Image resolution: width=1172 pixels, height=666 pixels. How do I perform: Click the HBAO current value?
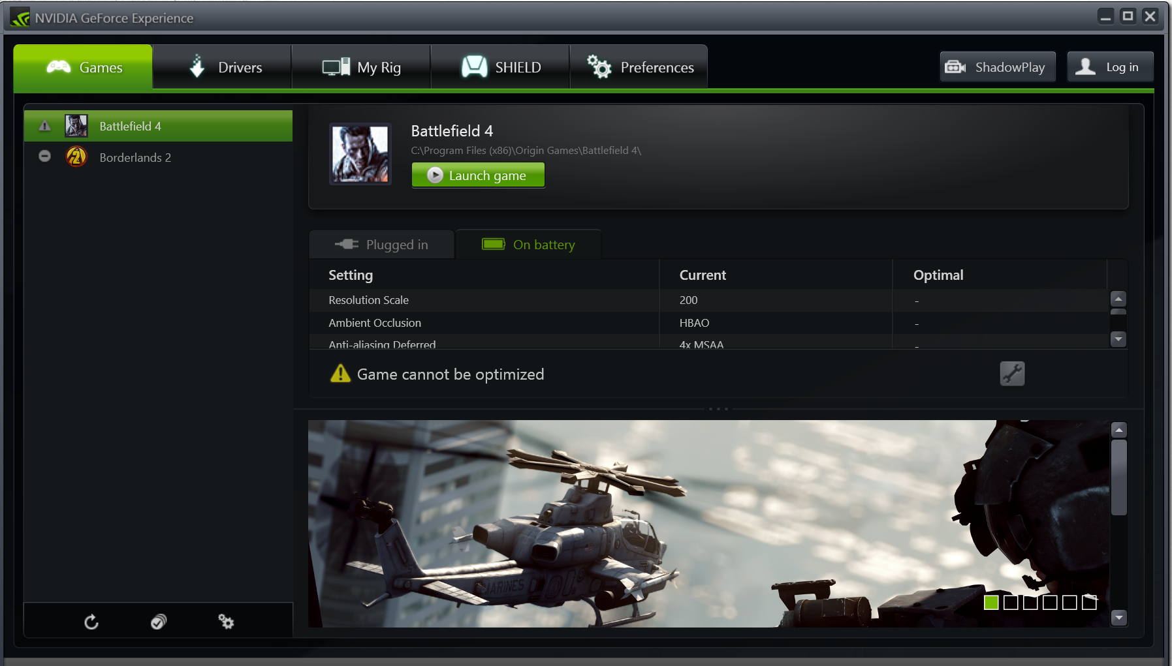[694, 323]
